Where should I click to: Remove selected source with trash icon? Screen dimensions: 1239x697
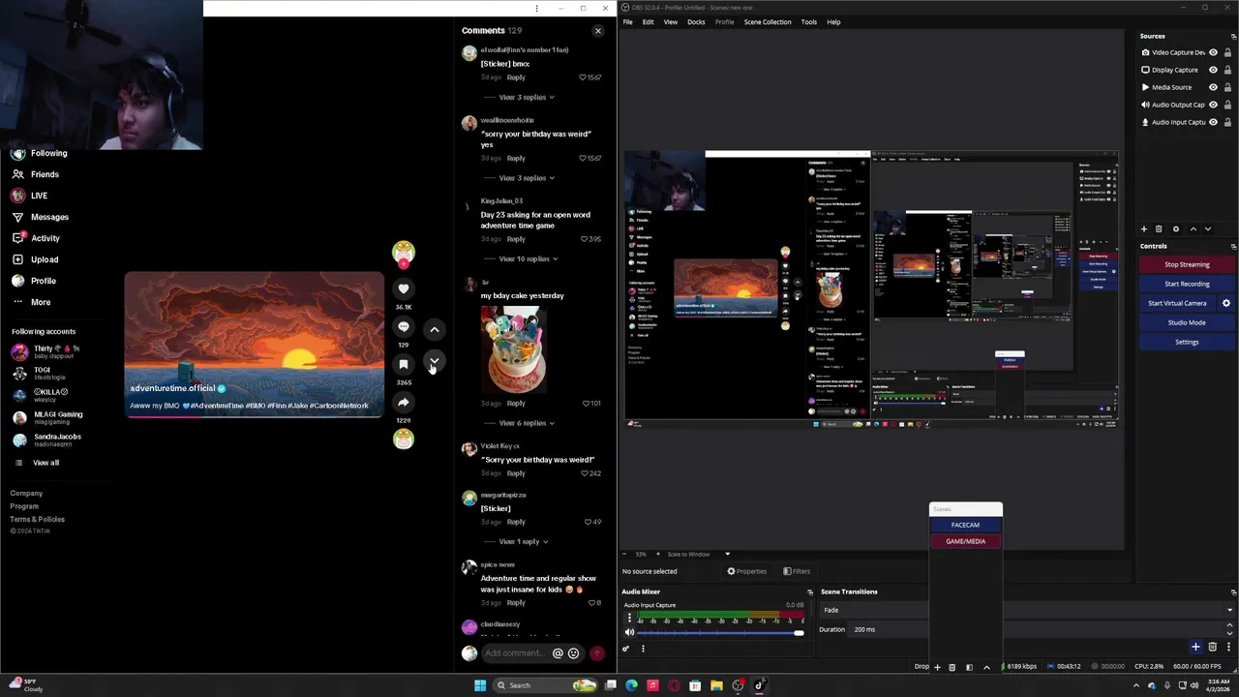click(1159, 229)
